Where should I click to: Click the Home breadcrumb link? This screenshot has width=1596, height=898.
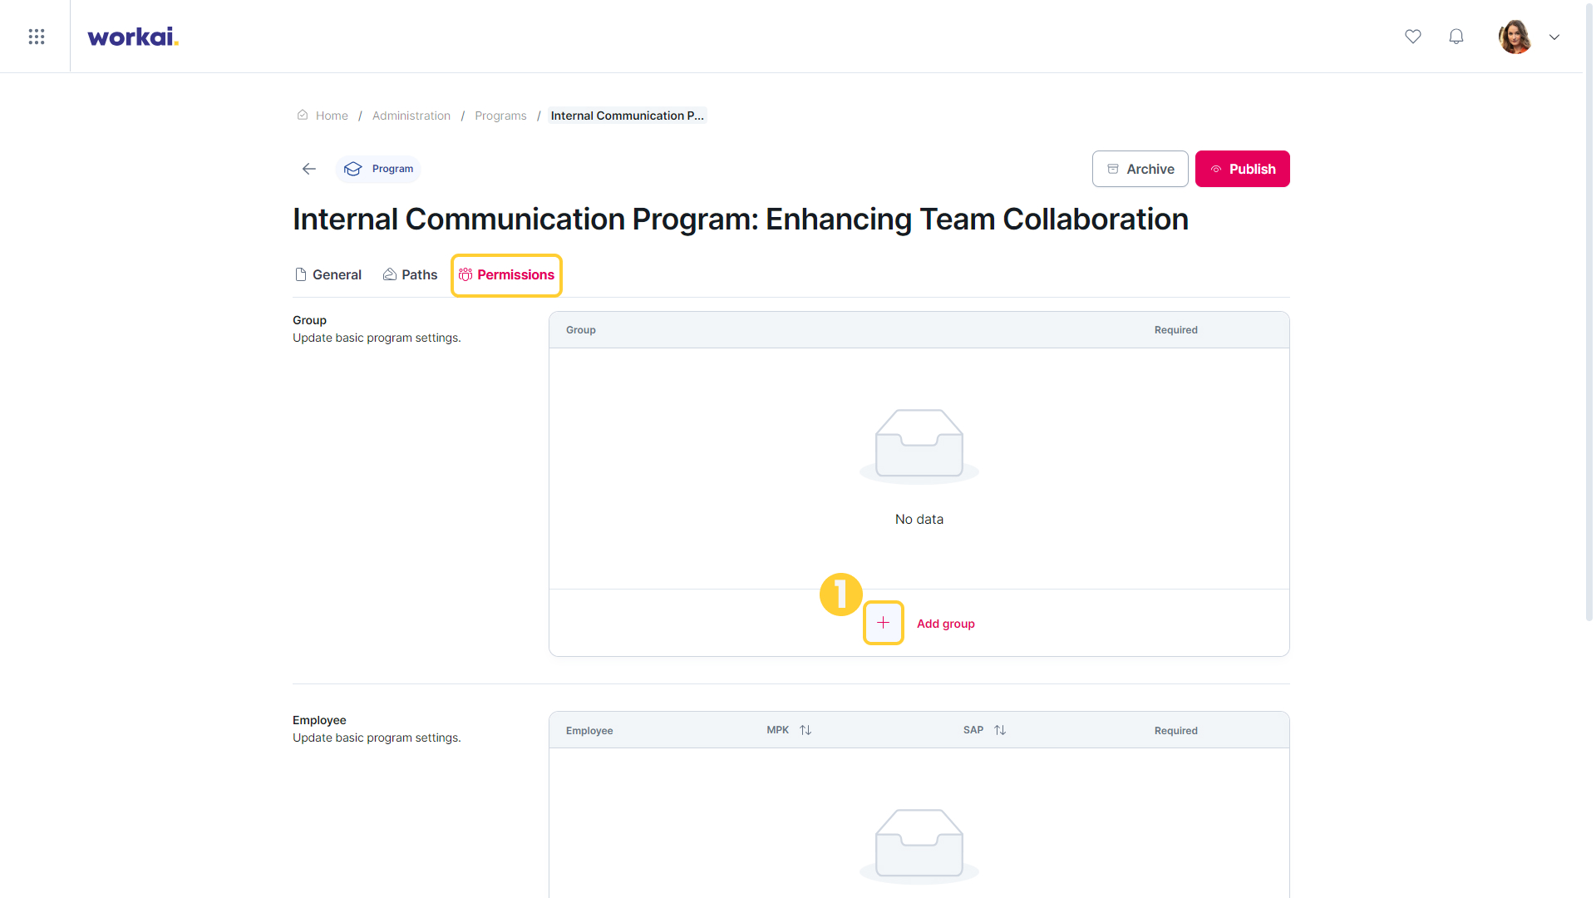332,116
